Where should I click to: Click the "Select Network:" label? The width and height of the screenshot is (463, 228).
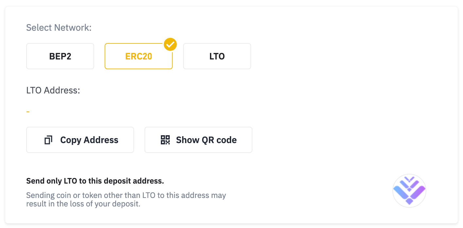[x=59, y=28]
